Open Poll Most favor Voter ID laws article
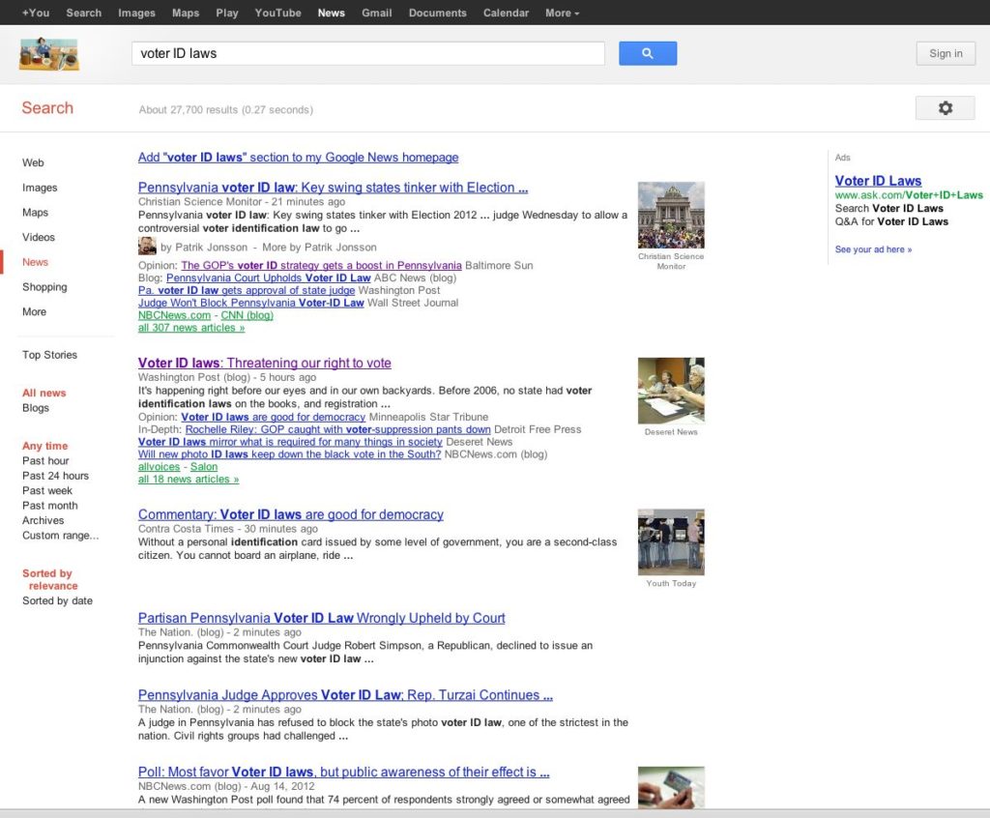Screen dimensions: 990x818 pyautogui.click(x=344, y=772)
